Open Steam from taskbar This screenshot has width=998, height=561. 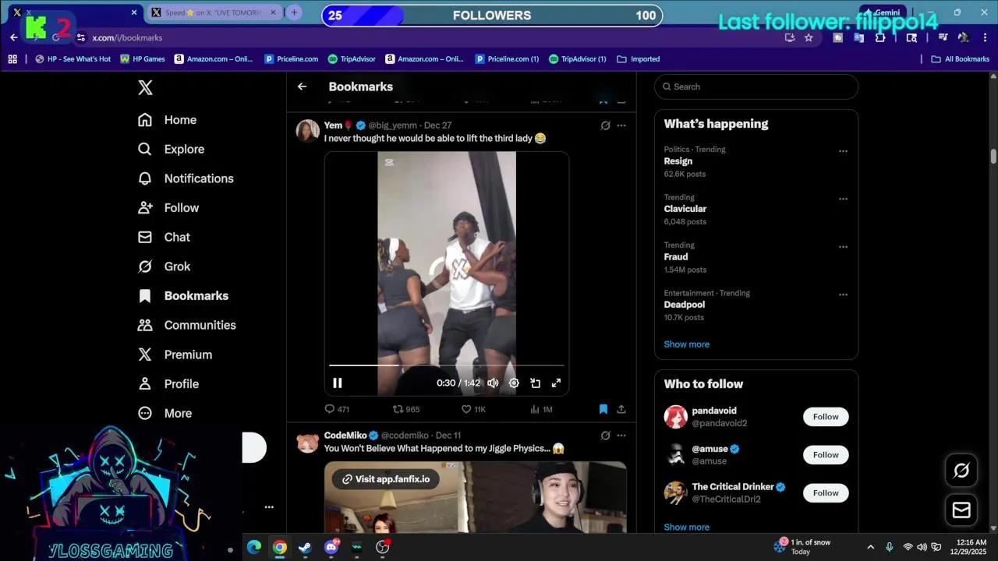[305, 547]
